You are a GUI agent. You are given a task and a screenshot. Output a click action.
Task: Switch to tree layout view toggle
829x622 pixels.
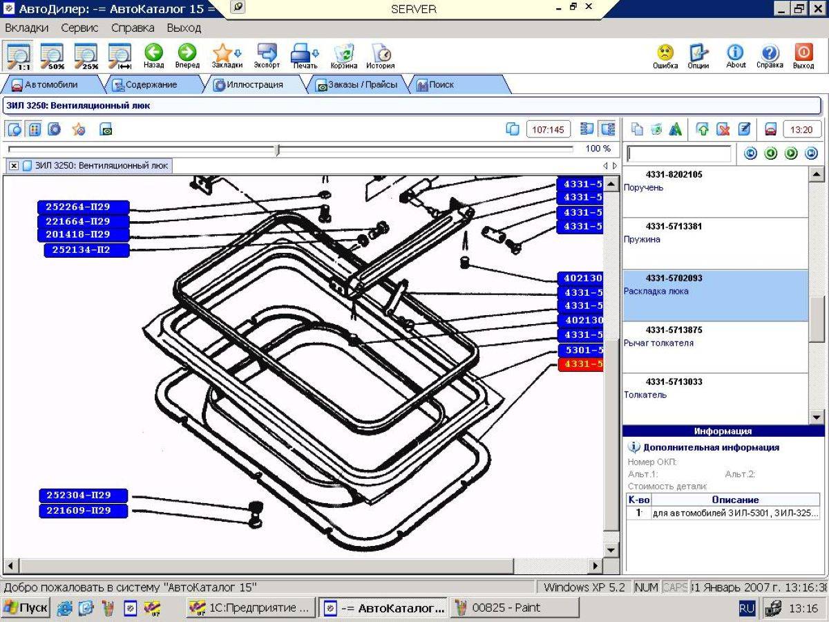[x=608, y=129]
